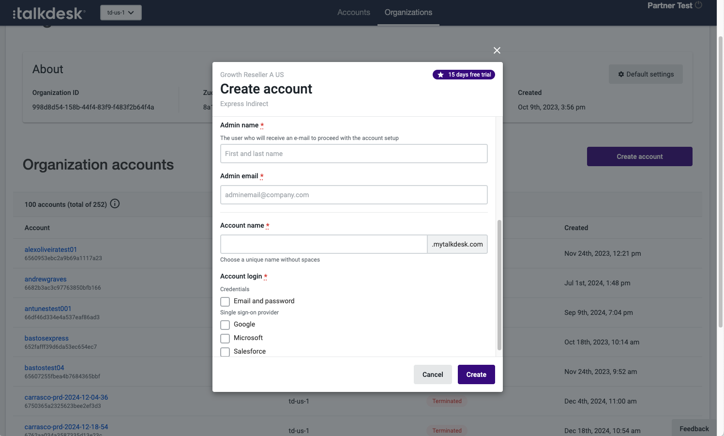Click the power icon next to Partner Test
This screenshot has height=436, width=724.
698,5
